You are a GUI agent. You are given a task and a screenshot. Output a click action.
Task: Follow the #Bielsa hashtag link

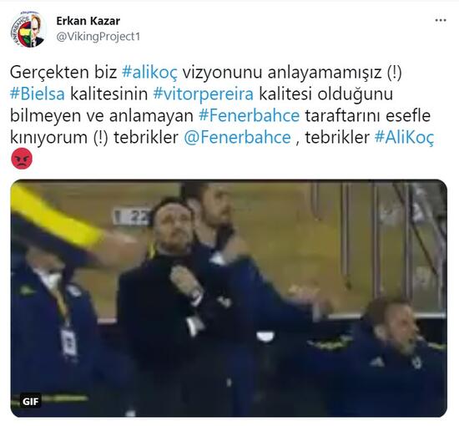click(x=38, y=94)
